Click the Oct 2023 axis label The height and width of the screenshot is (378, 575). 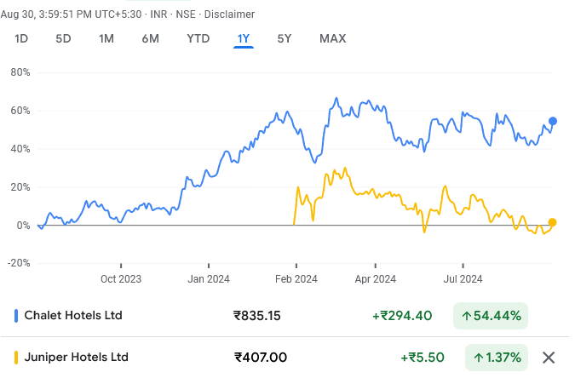121,278
